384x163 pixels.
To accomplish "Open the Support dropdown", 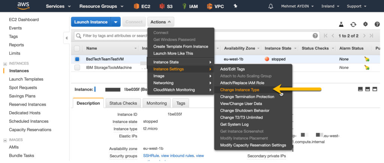I will click(x=356, y=6).
